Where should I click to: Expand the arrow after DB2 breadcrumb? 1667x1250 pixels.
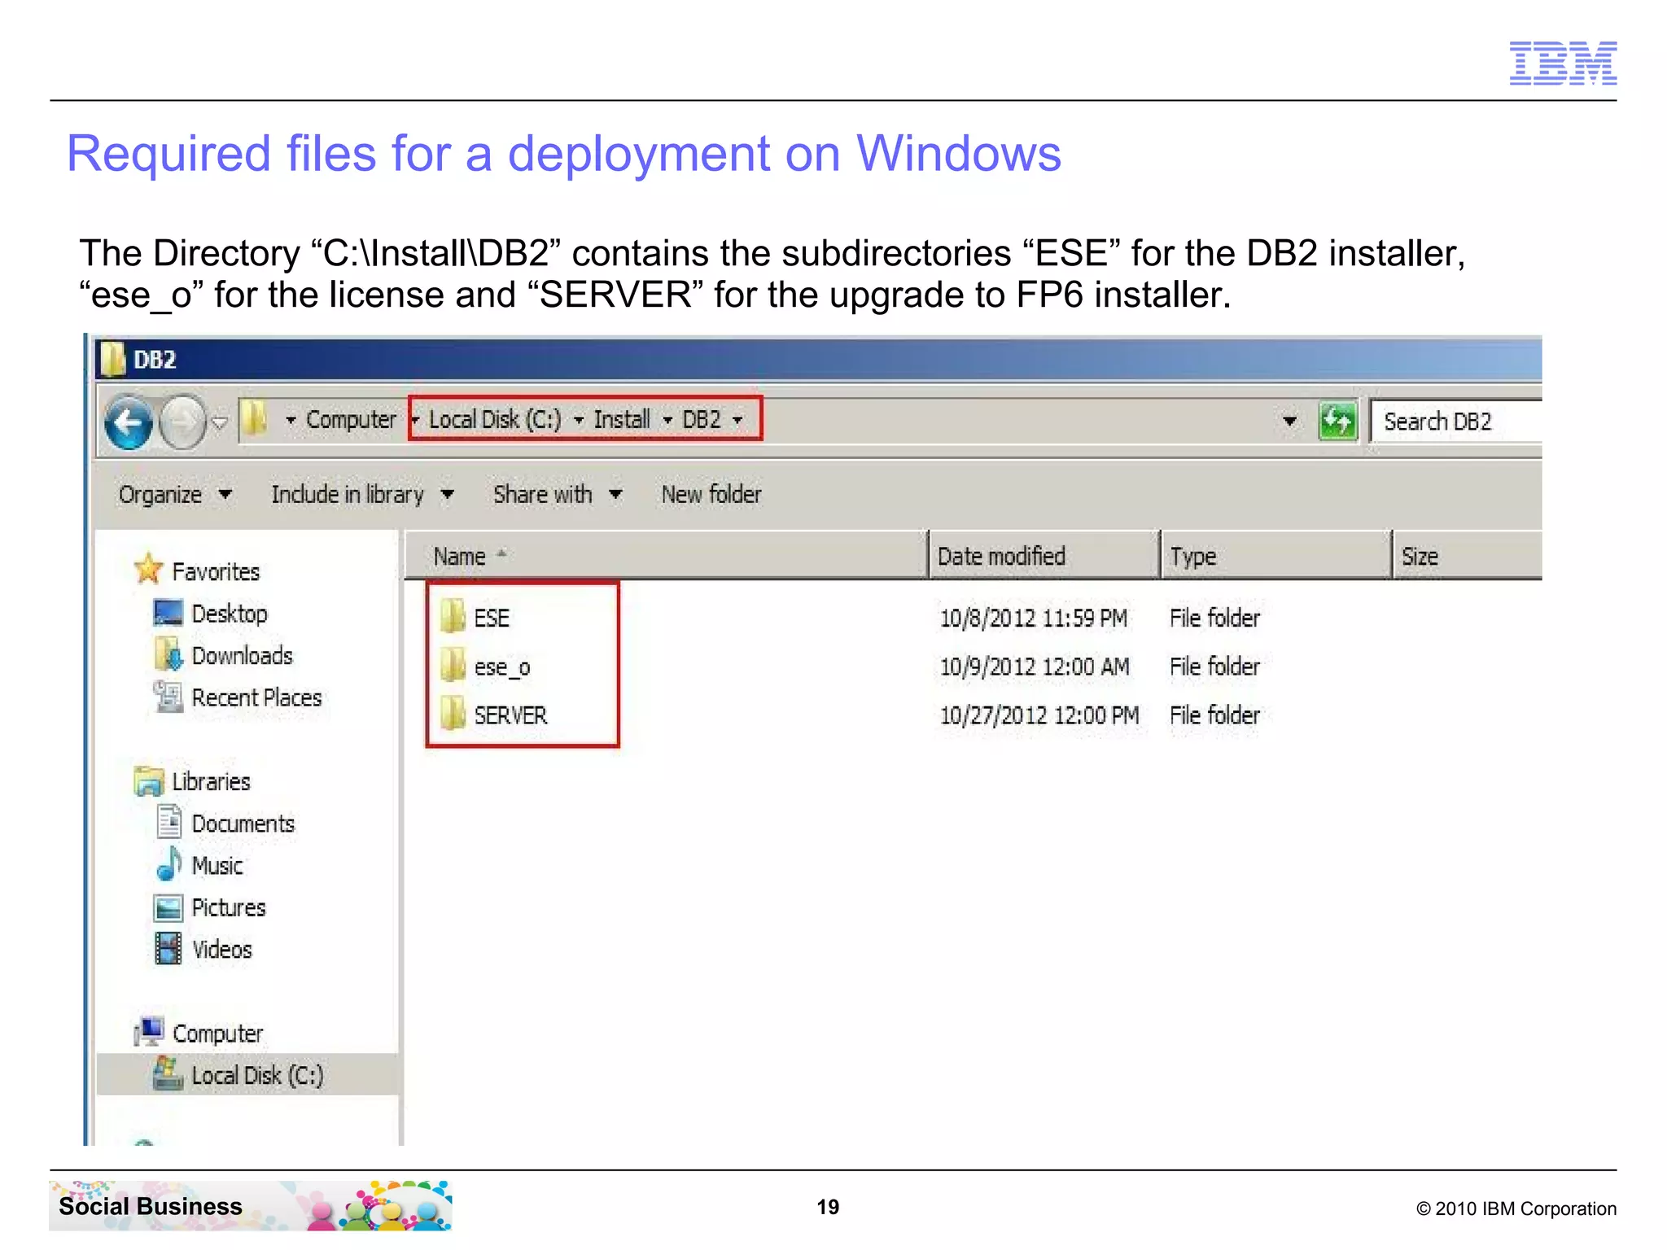(x=737, y=421)
